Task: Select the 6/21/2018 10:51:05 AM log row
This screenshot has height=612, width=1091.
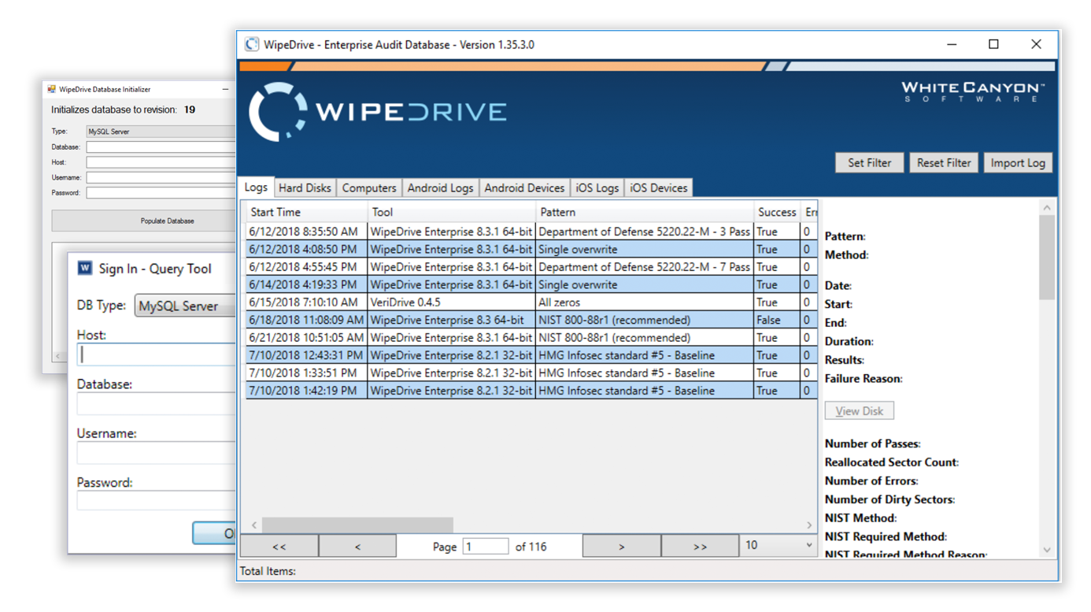Action: coord(531,337)
